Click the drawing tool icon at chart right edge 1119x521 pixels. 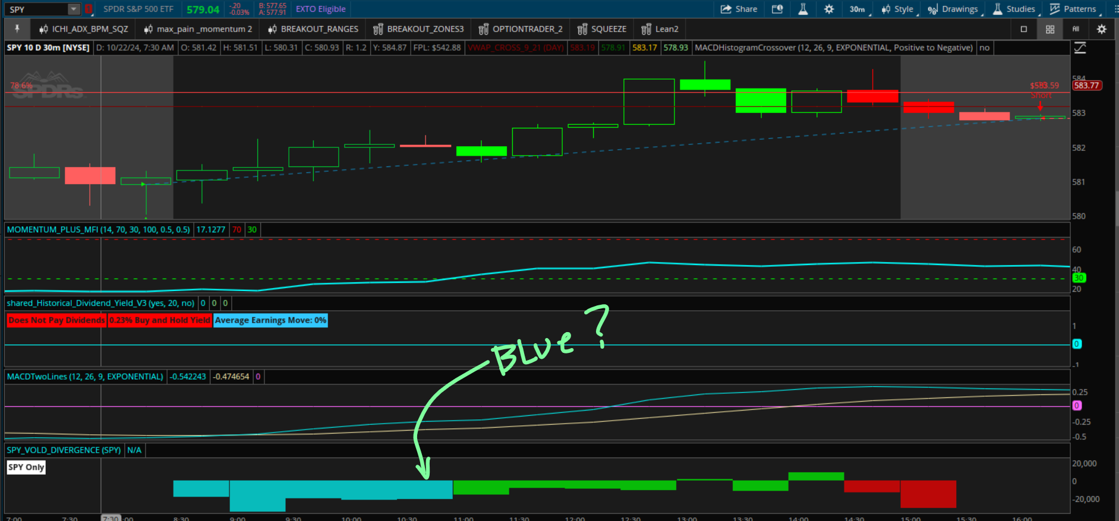(x=1080, y=48)
